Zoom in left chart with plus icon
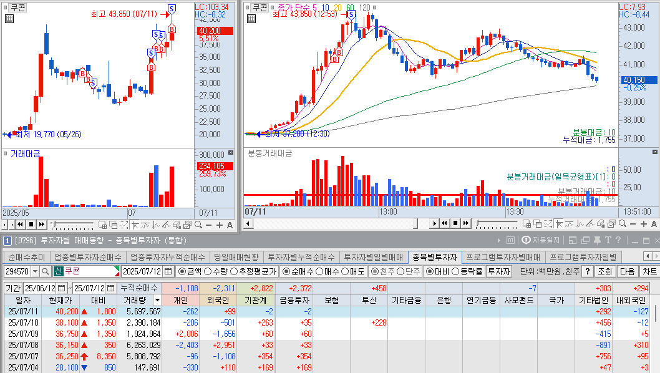This screenshot has height=373, width=660. point(220,225)
